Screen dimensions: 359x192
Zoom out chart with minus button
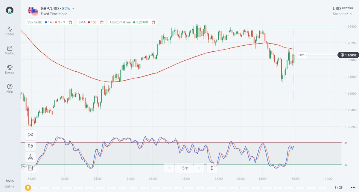coord(169,168)
